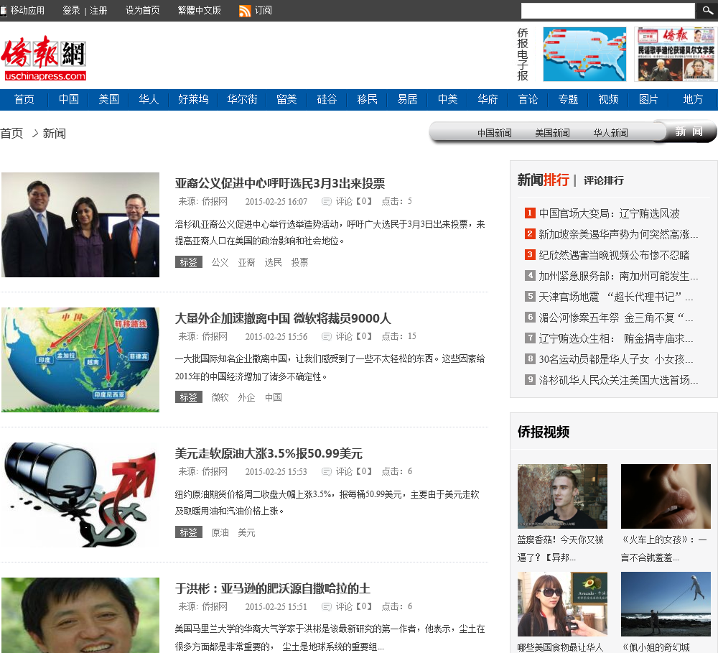Click the mobile app phone icon
The height and width of the screenshot is (653, 718).
(x=4, y=11)
